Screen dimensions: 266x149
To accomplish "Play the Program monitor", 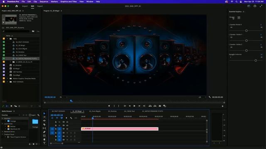I will (134, 106).
